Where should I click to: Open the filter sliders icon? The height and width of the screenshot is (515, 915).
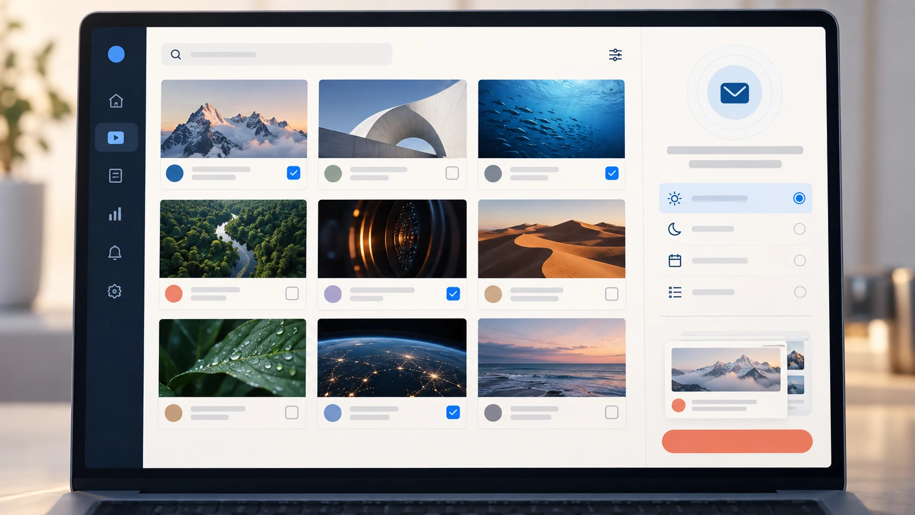pyautogui.click(x=616, y=55)
